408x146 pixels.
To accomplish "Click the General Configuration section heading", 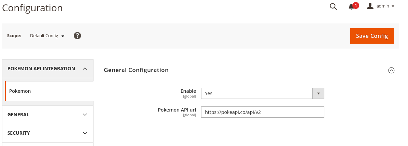I will pyautogui.click(x=136, y=70).
